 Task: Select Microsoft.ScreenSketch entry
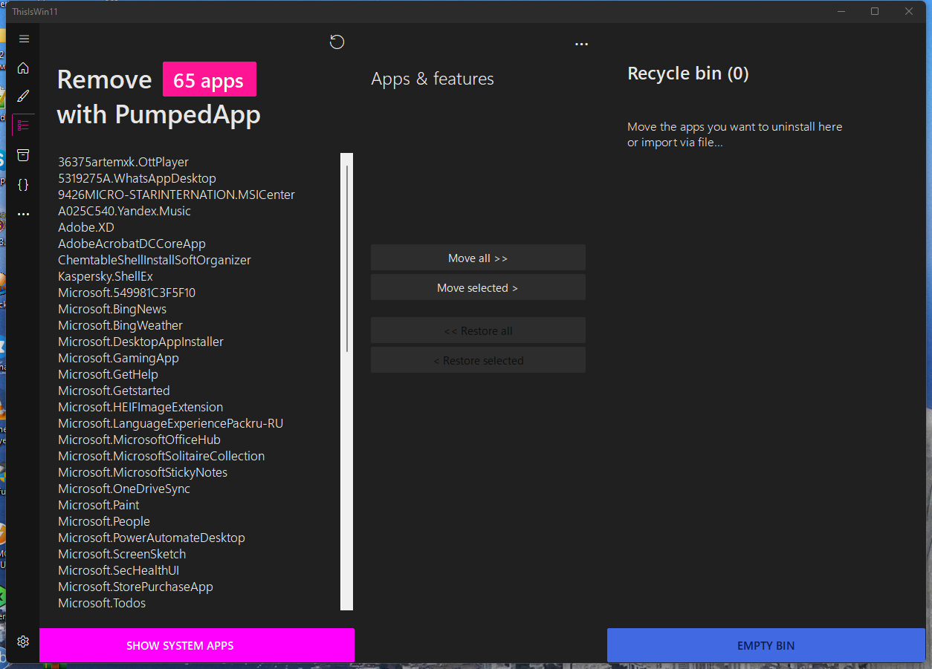[122, 554]
